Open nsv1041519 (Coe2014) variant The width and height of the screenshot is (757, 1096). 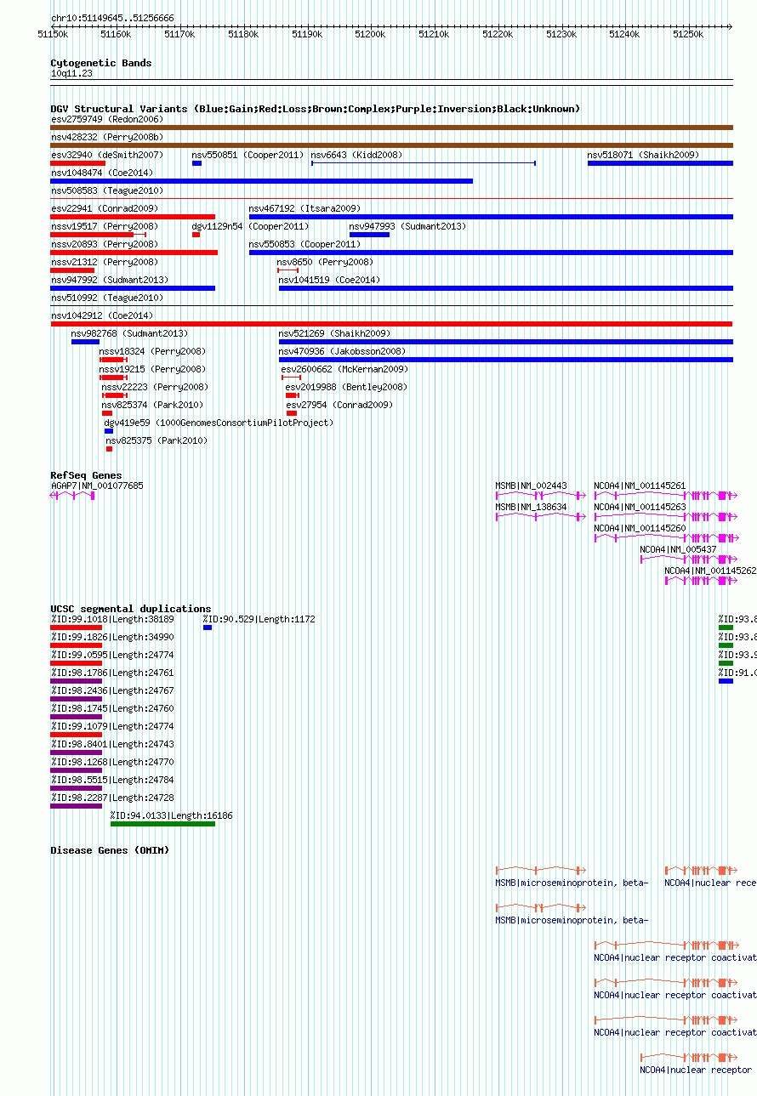click(506, 287)
